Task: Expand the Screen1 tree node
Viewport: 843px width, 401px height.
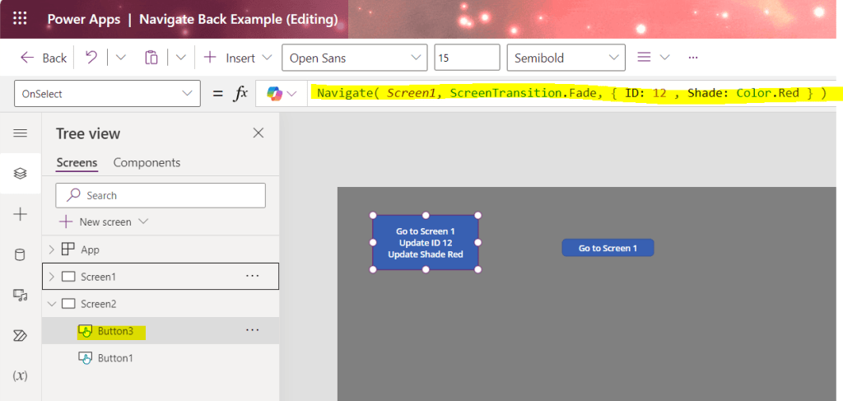Action: [x=52, y=277]
